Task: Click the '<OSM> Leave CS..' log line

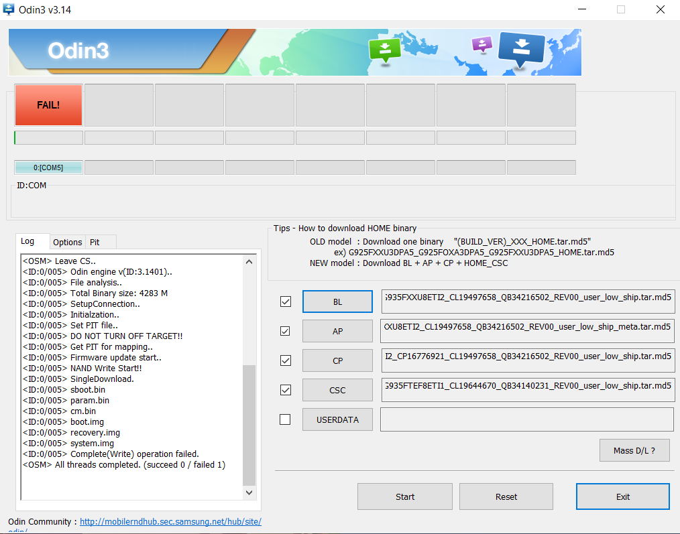Action: point(59,261)
